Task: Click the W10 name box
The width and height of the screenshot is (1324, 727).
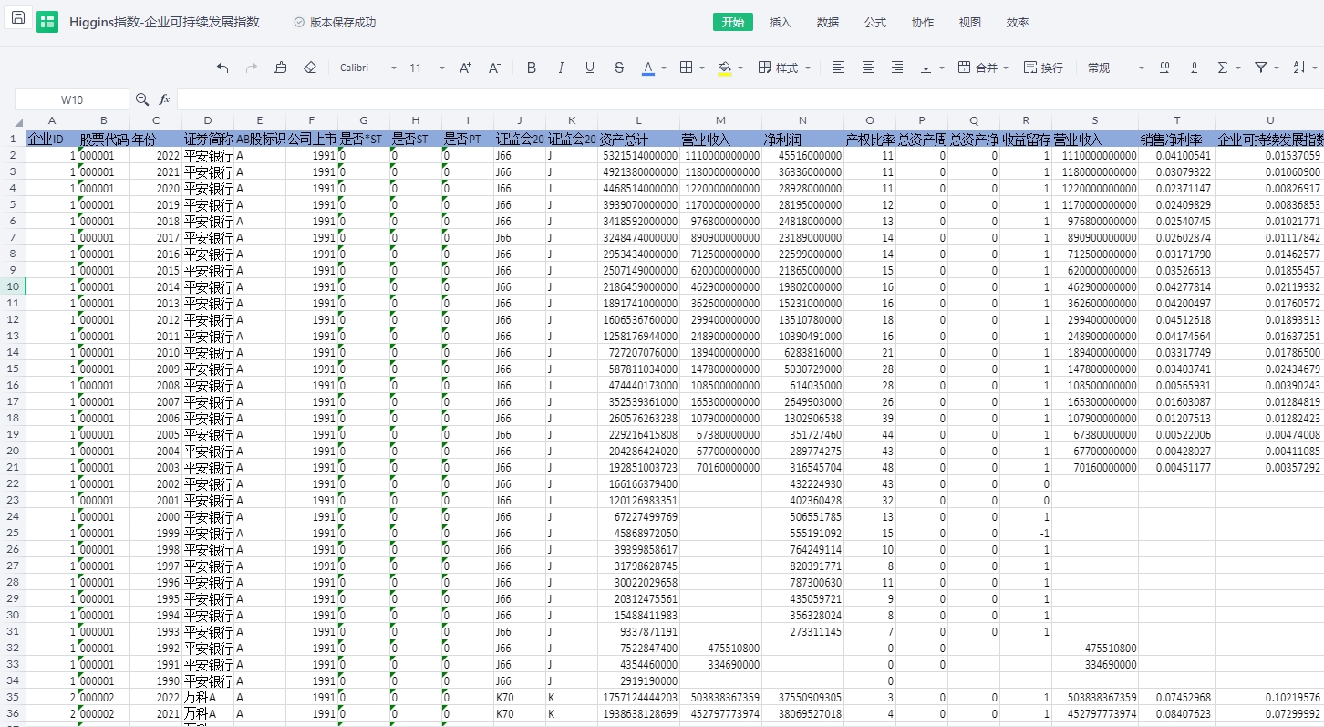Action: (x=72, y=99)
